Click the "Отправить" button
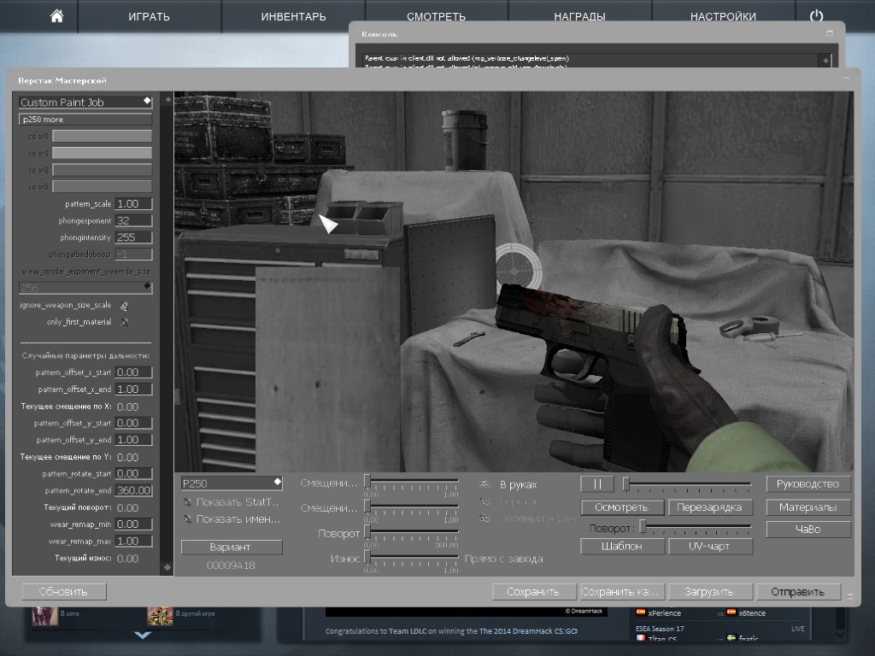Image resolution: width=875 pixels, height=656 pixels. pyautogui.click(x=797, y=590)
